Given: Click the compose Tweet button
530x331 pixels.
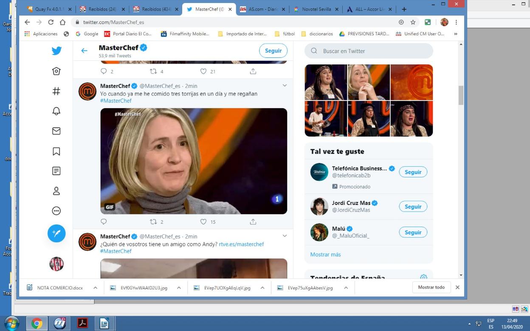Looking at the screenshot, I should 56,233.
